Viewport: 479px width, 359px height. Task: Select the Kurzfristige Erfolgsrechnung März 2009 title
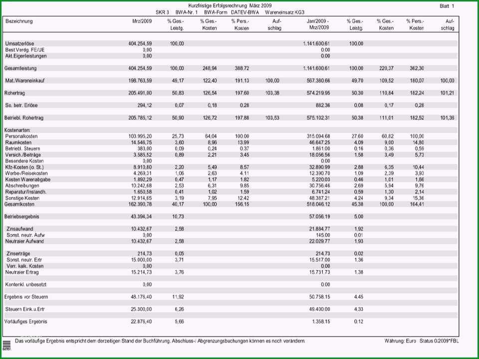click(x=230, y=5)
